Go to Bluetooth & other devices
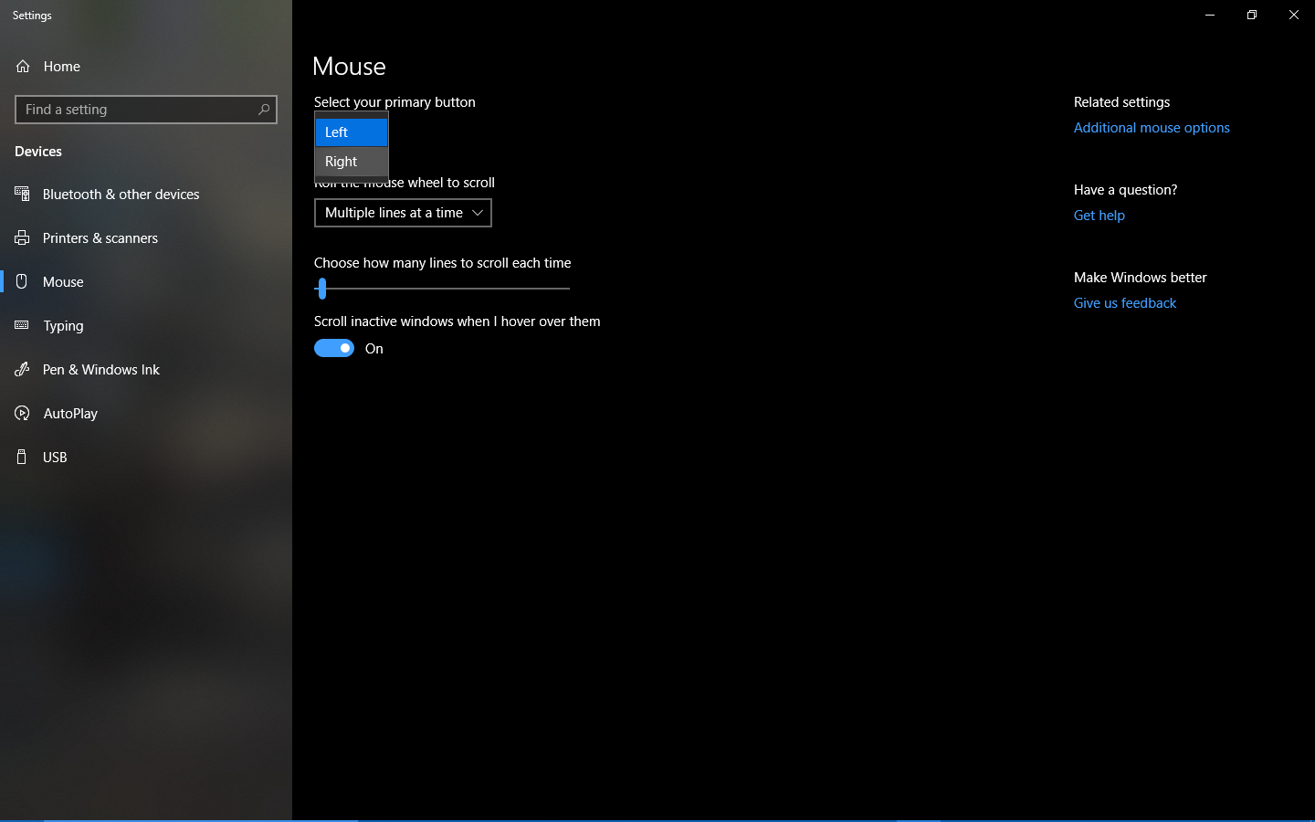 coord(146,194)
